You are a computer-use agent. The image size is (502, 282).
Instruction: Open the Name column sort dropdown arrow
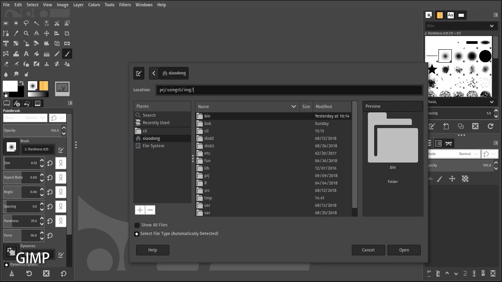294,107
